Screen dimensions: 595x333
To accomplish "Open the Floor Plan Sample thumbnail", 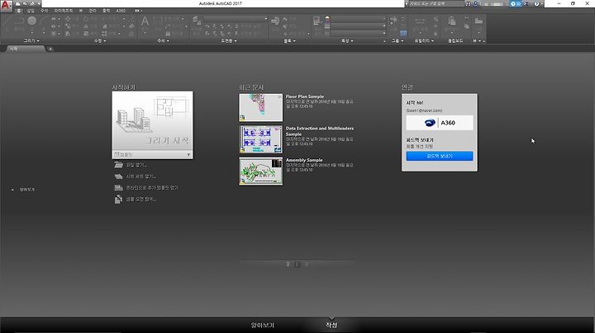I will 260,107.
